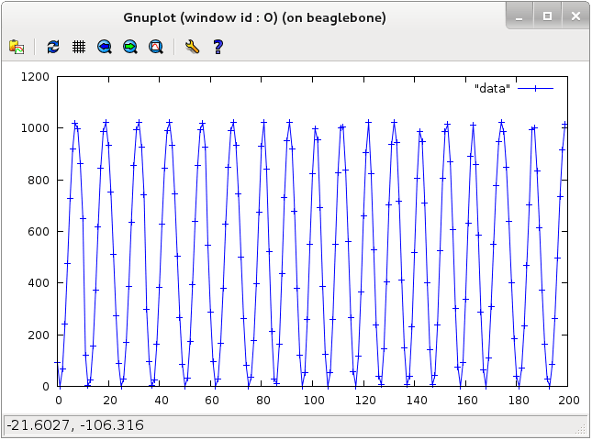Click the y-axis label 1000

[x=35, y=128]
